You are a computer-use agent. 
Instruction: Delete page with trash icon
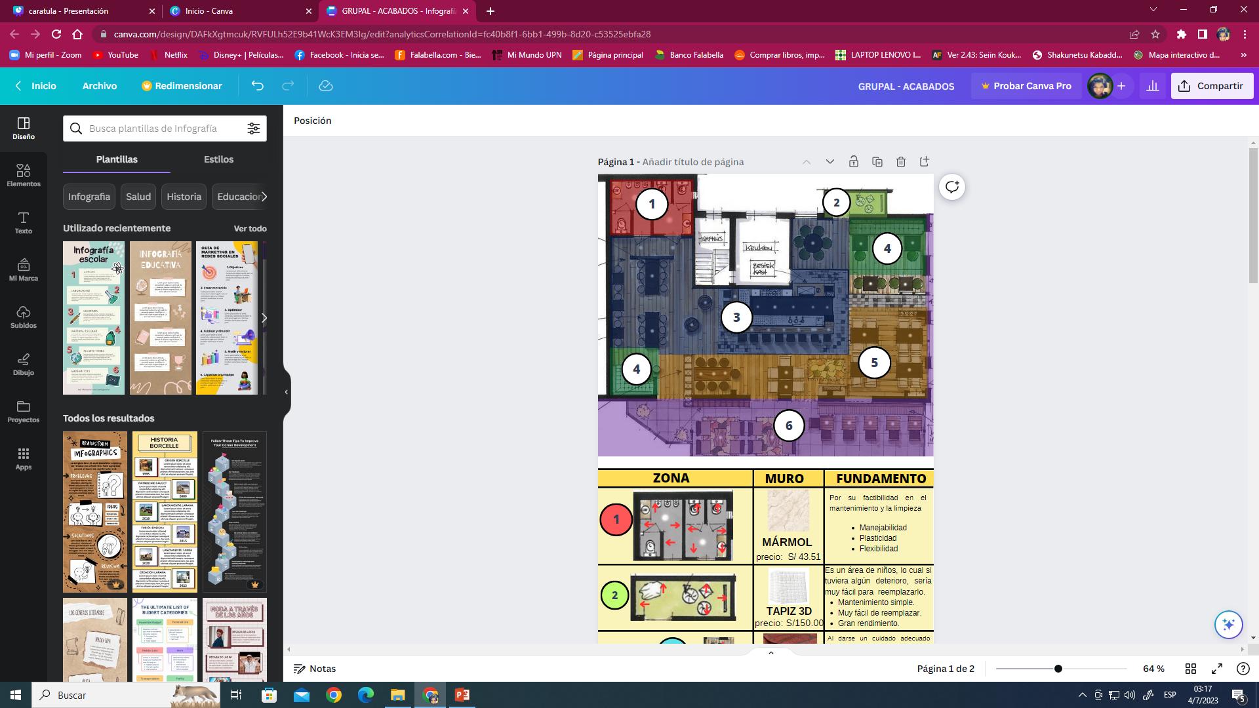(x=901, y=162)
